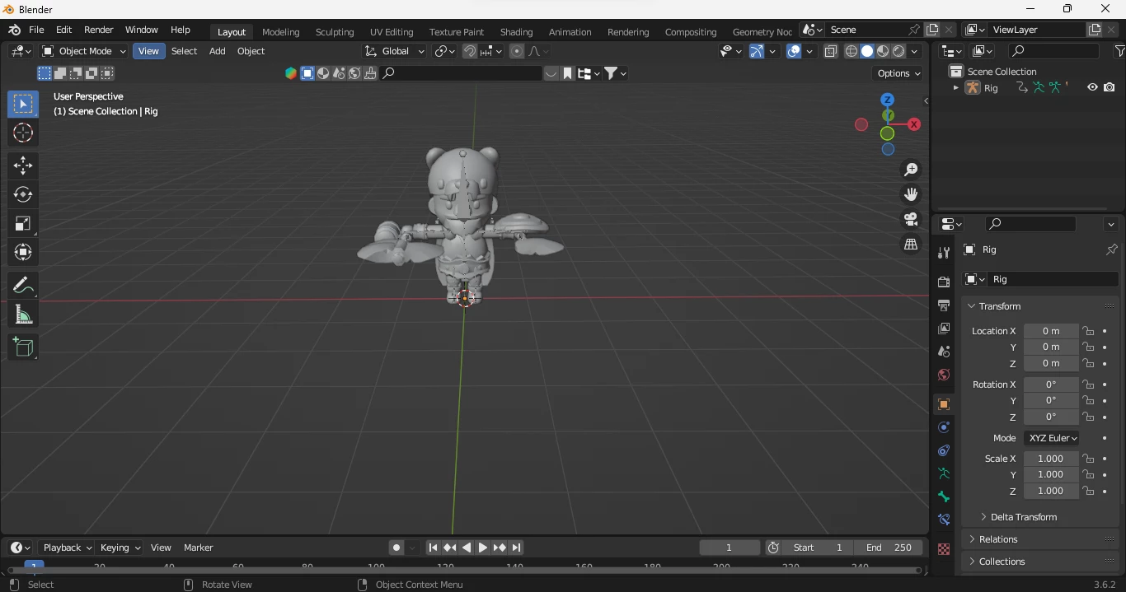Switch to the UV Editing workspace tab
The height and width of the screenshot is (592, 1126).
(392, 32)
